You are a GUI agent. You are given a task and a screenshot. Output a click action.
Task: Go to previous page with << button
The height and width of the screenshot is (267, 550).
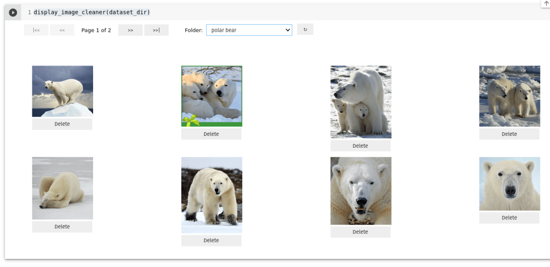pos(62,30)
